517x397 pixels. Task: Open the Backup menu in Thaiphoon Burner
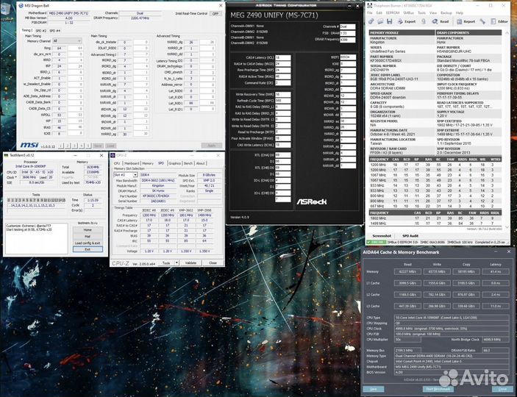446,12
